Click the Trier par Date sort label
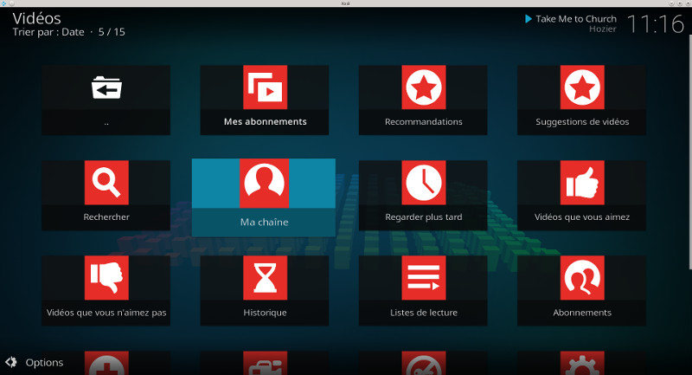The image size is (692, 375). point(48,32)
